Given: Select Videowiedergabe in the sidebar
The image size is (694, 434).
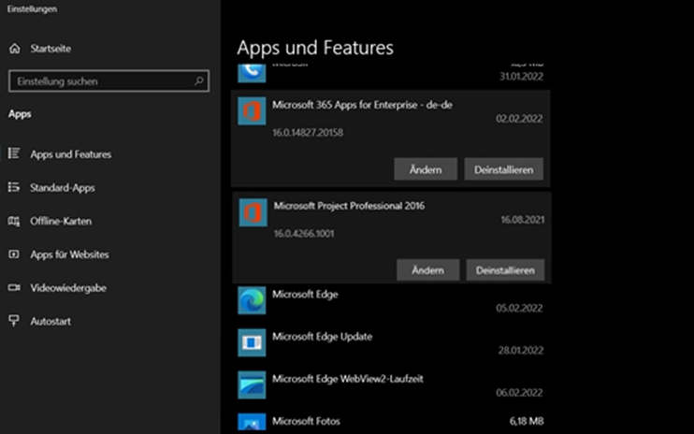Looking at the screenshot, I should point(68,287).
